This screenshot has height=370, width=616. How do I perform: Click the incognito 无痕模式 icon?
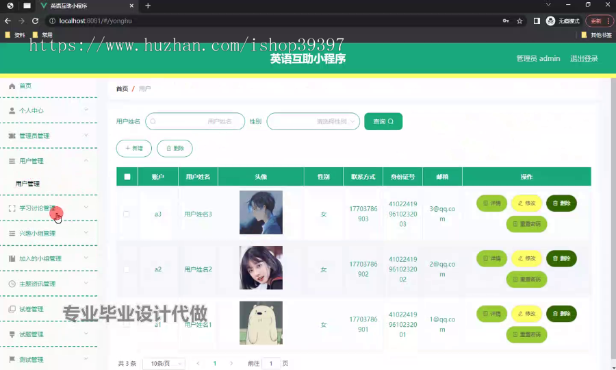tap(550, 21)
